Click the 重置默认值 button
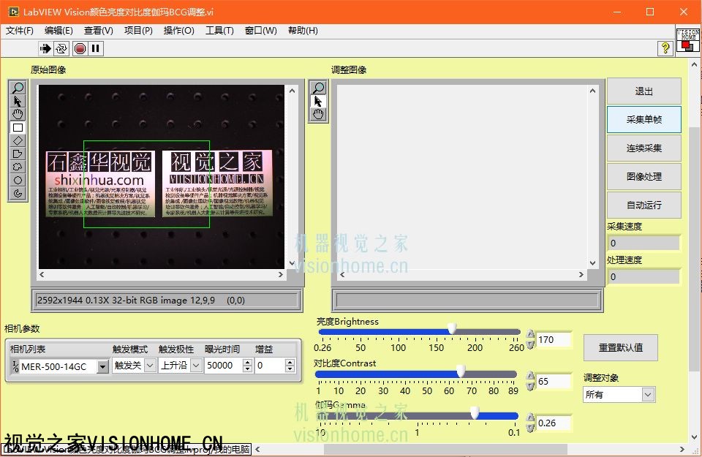The image size is (702, 457). tap(620, 347)
